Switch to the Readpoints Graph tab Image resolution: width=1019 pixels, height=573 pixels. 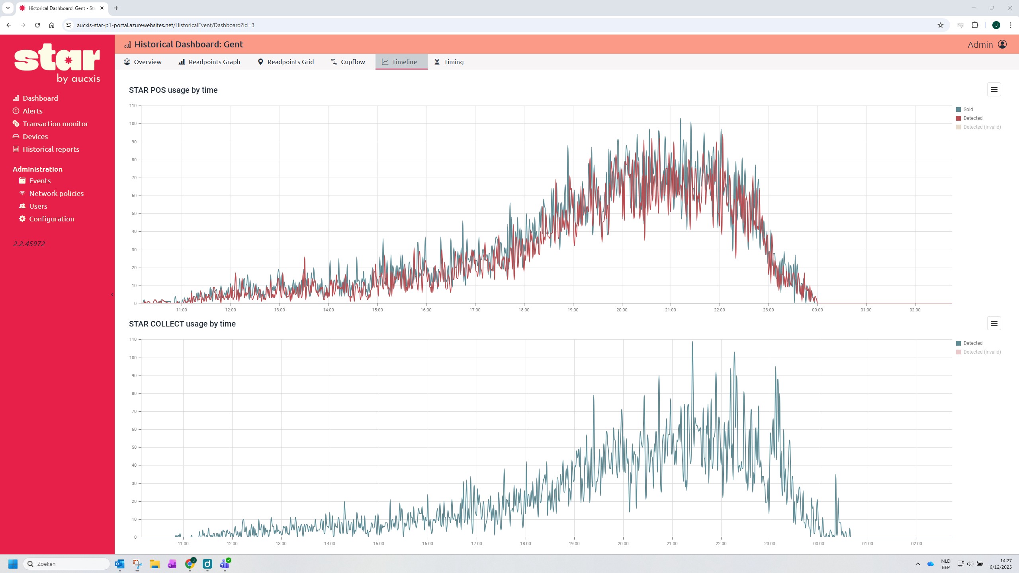click(209, 62)
